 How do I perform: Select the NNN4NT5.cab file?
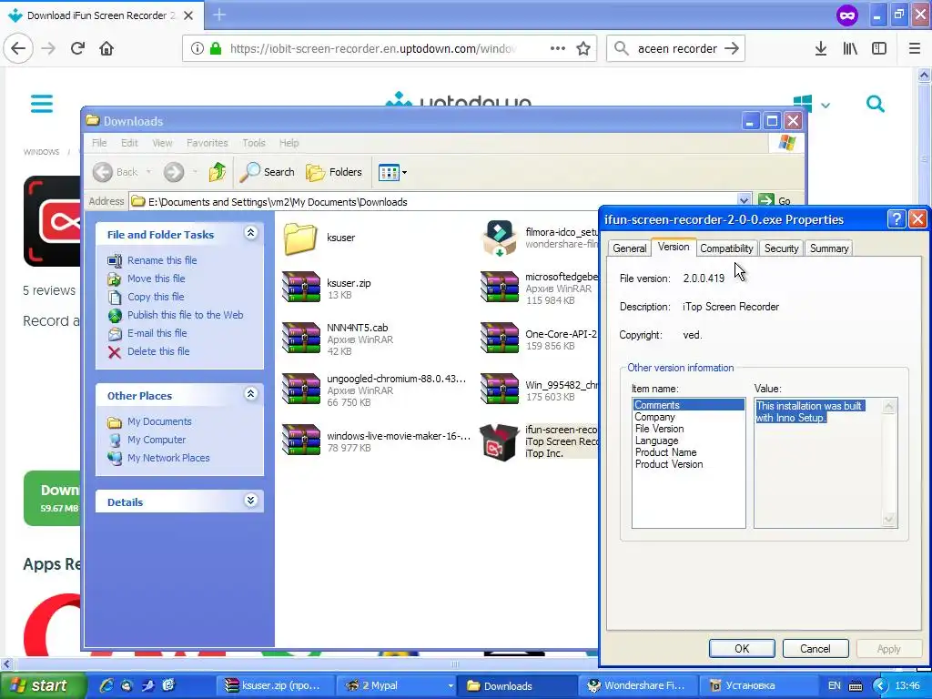point(338,339)
